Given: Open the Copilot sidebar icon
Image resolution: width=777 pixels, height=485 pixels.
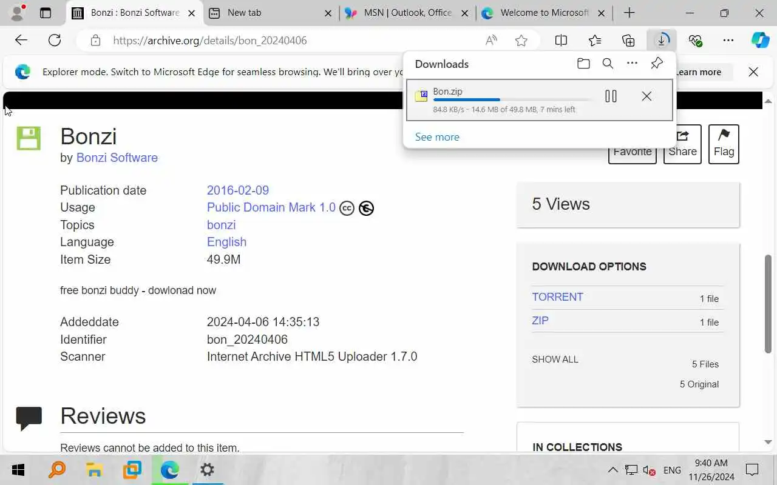Looking at the screenshot, I should [x=760, y=41].
